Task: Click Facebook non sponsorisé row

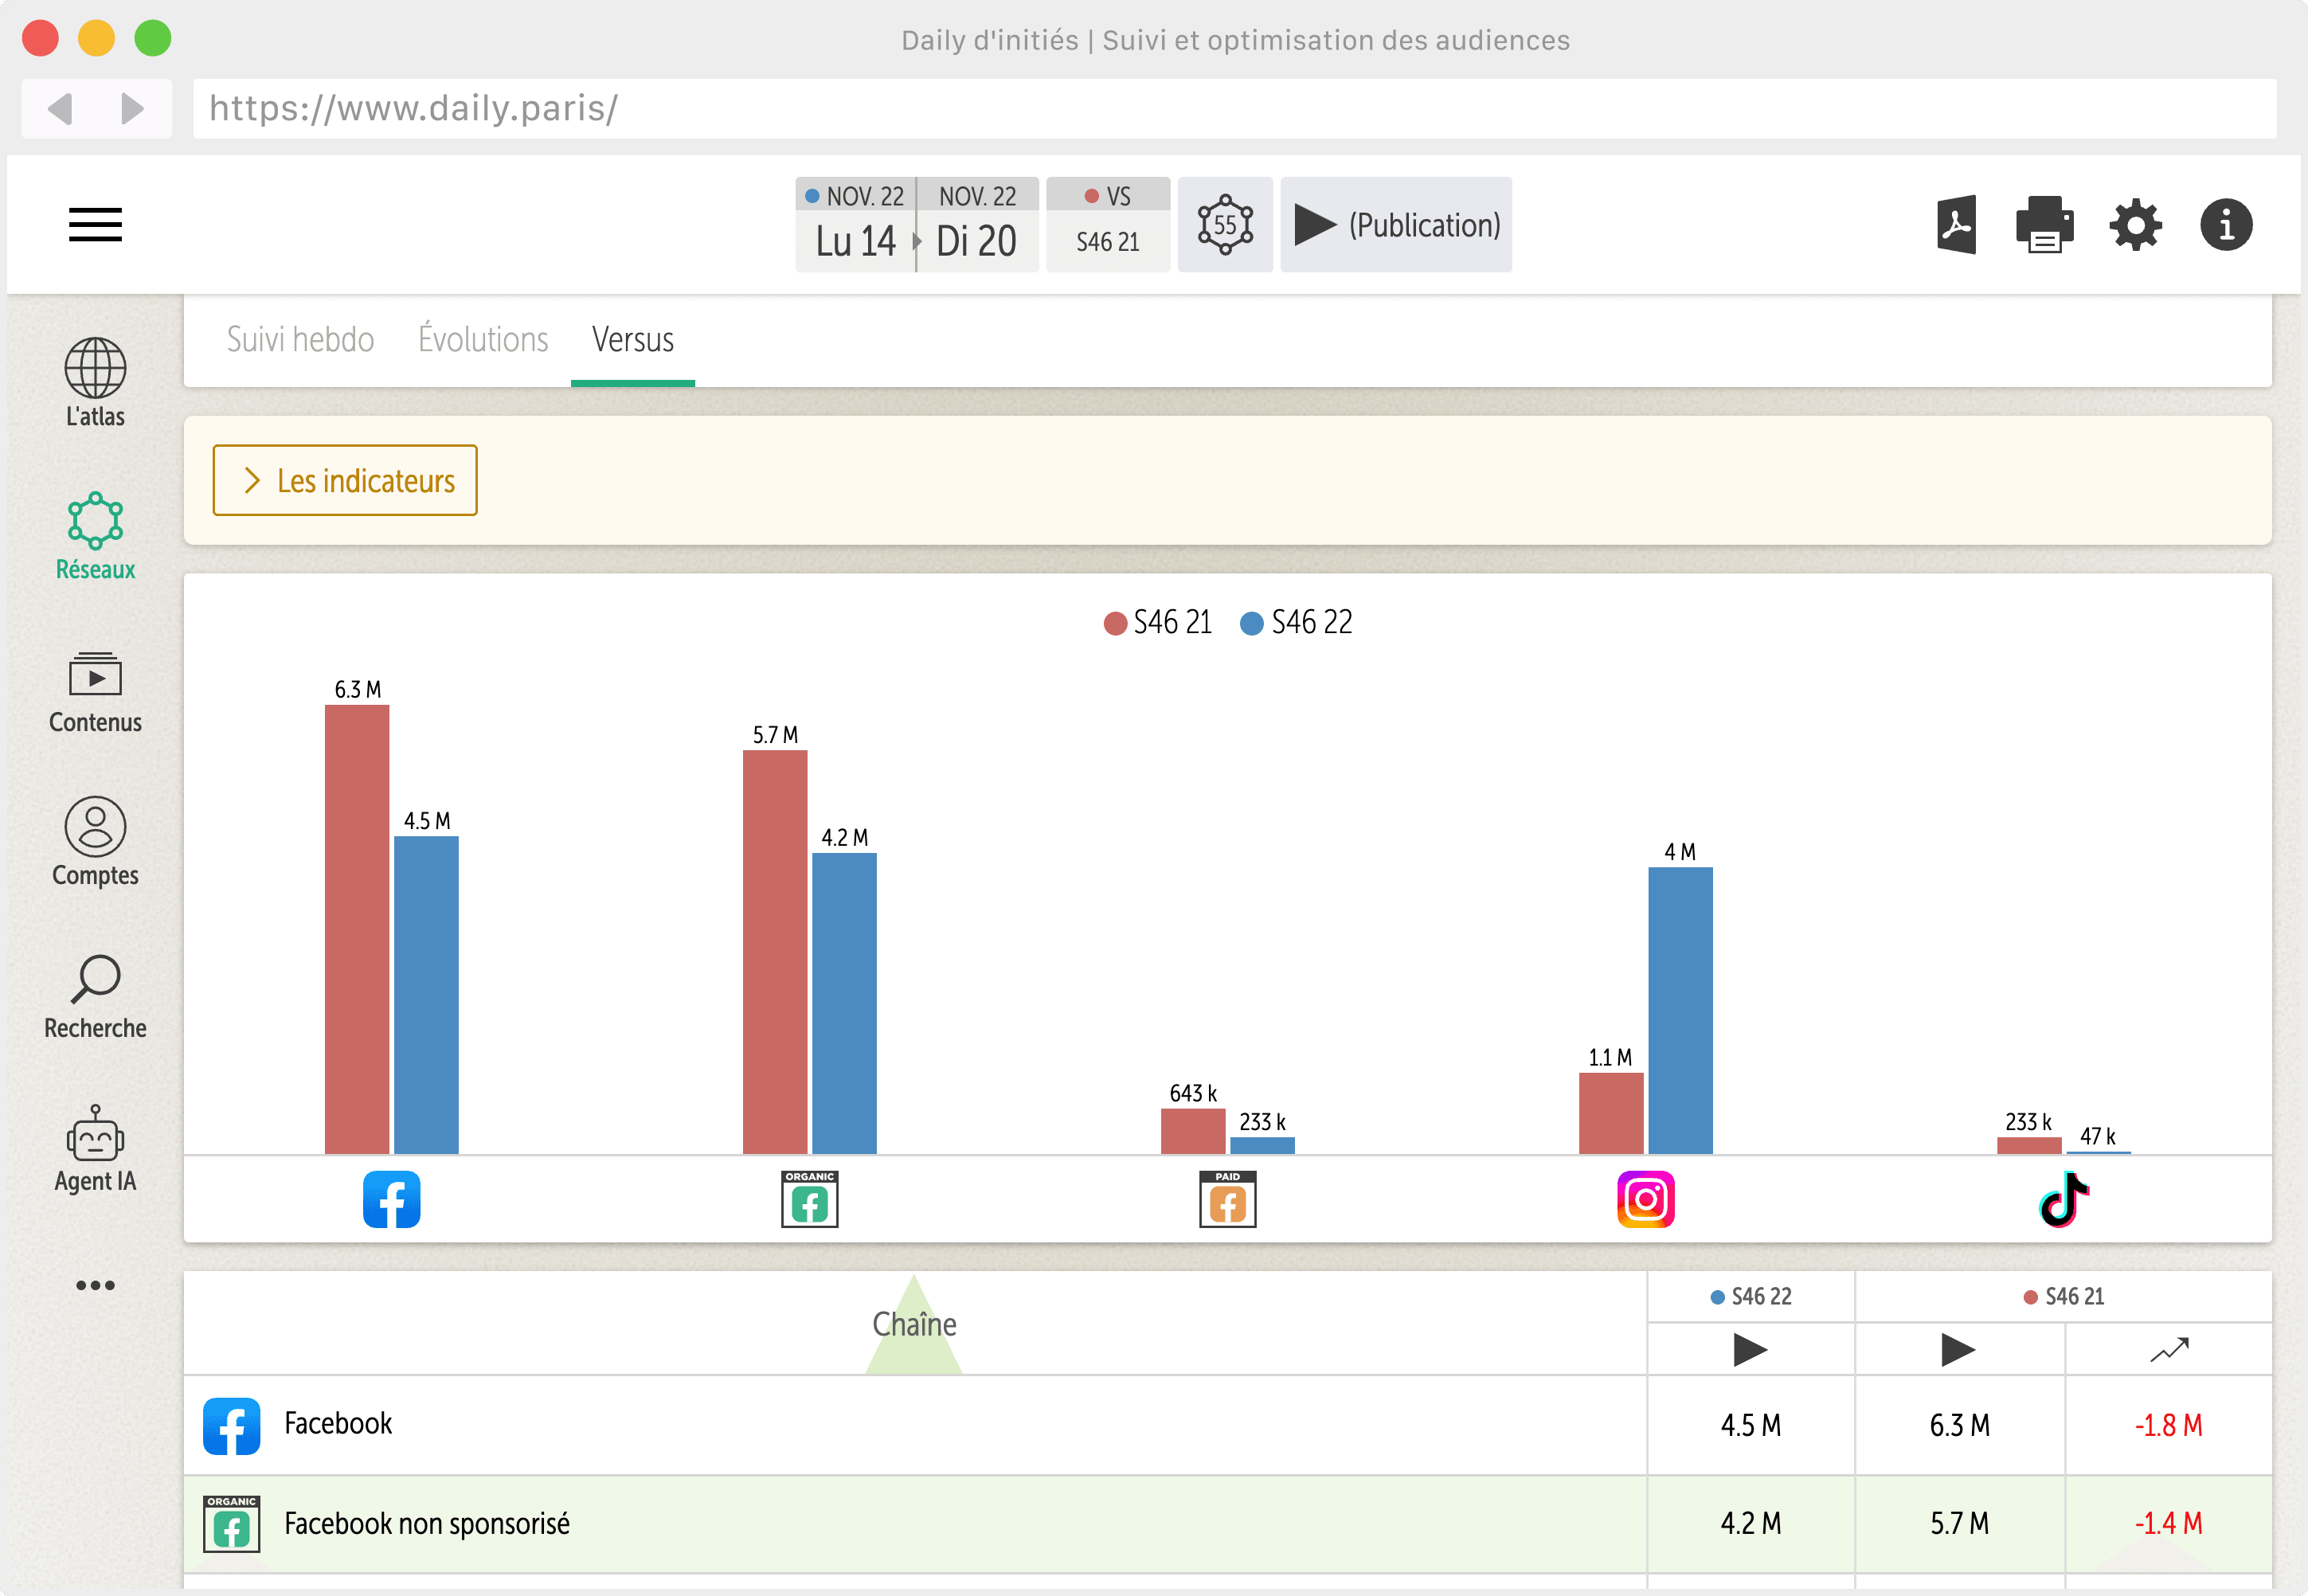Action: (x=1227, y=1523)
